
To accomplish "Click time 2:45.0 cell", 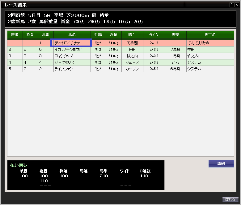I will (154, 69).
